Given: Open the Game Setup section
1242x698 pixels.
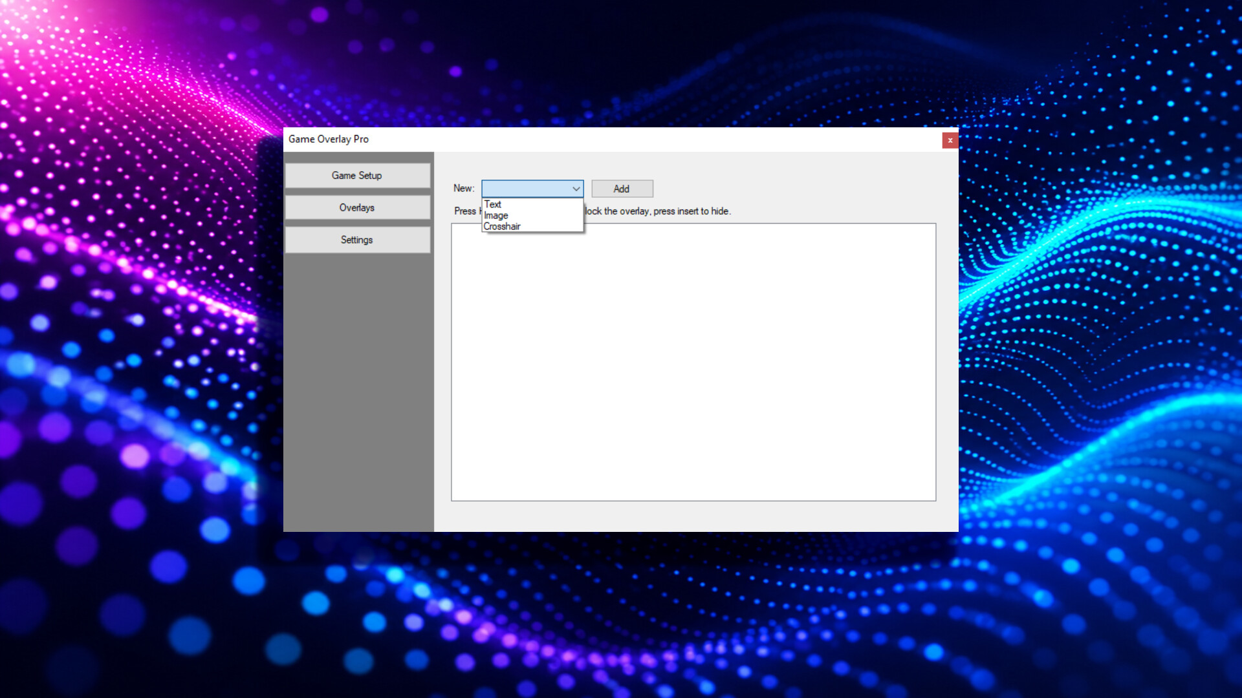Looking at the screenshot, I should click(x=357, y=175).
